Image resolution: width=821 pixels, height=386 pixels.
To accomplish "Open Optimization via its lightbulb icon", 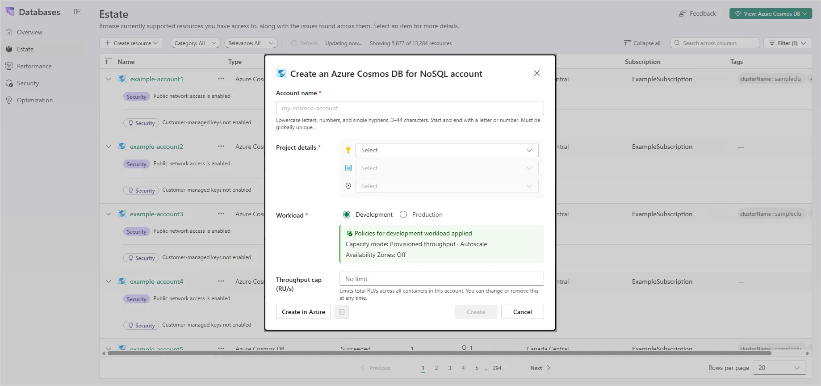I will click(9, 100).
